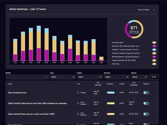The image size is (167, 125).
Task: Select 'Punit Test' legend entry
Action: (116, 64)
